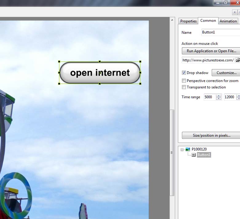Click the folder browse icon beside URL field

coord(238,60)
